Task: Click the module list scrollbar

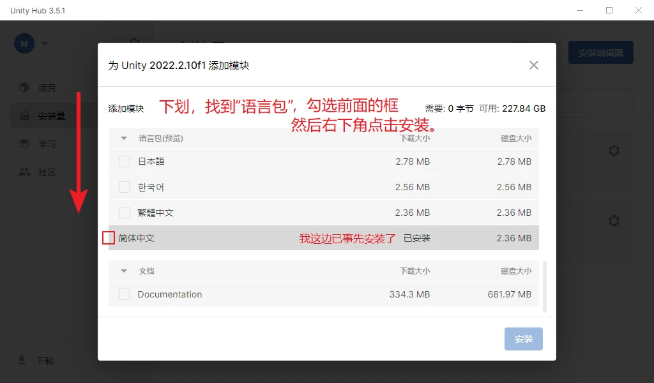Action: click(x=544, y=287)
